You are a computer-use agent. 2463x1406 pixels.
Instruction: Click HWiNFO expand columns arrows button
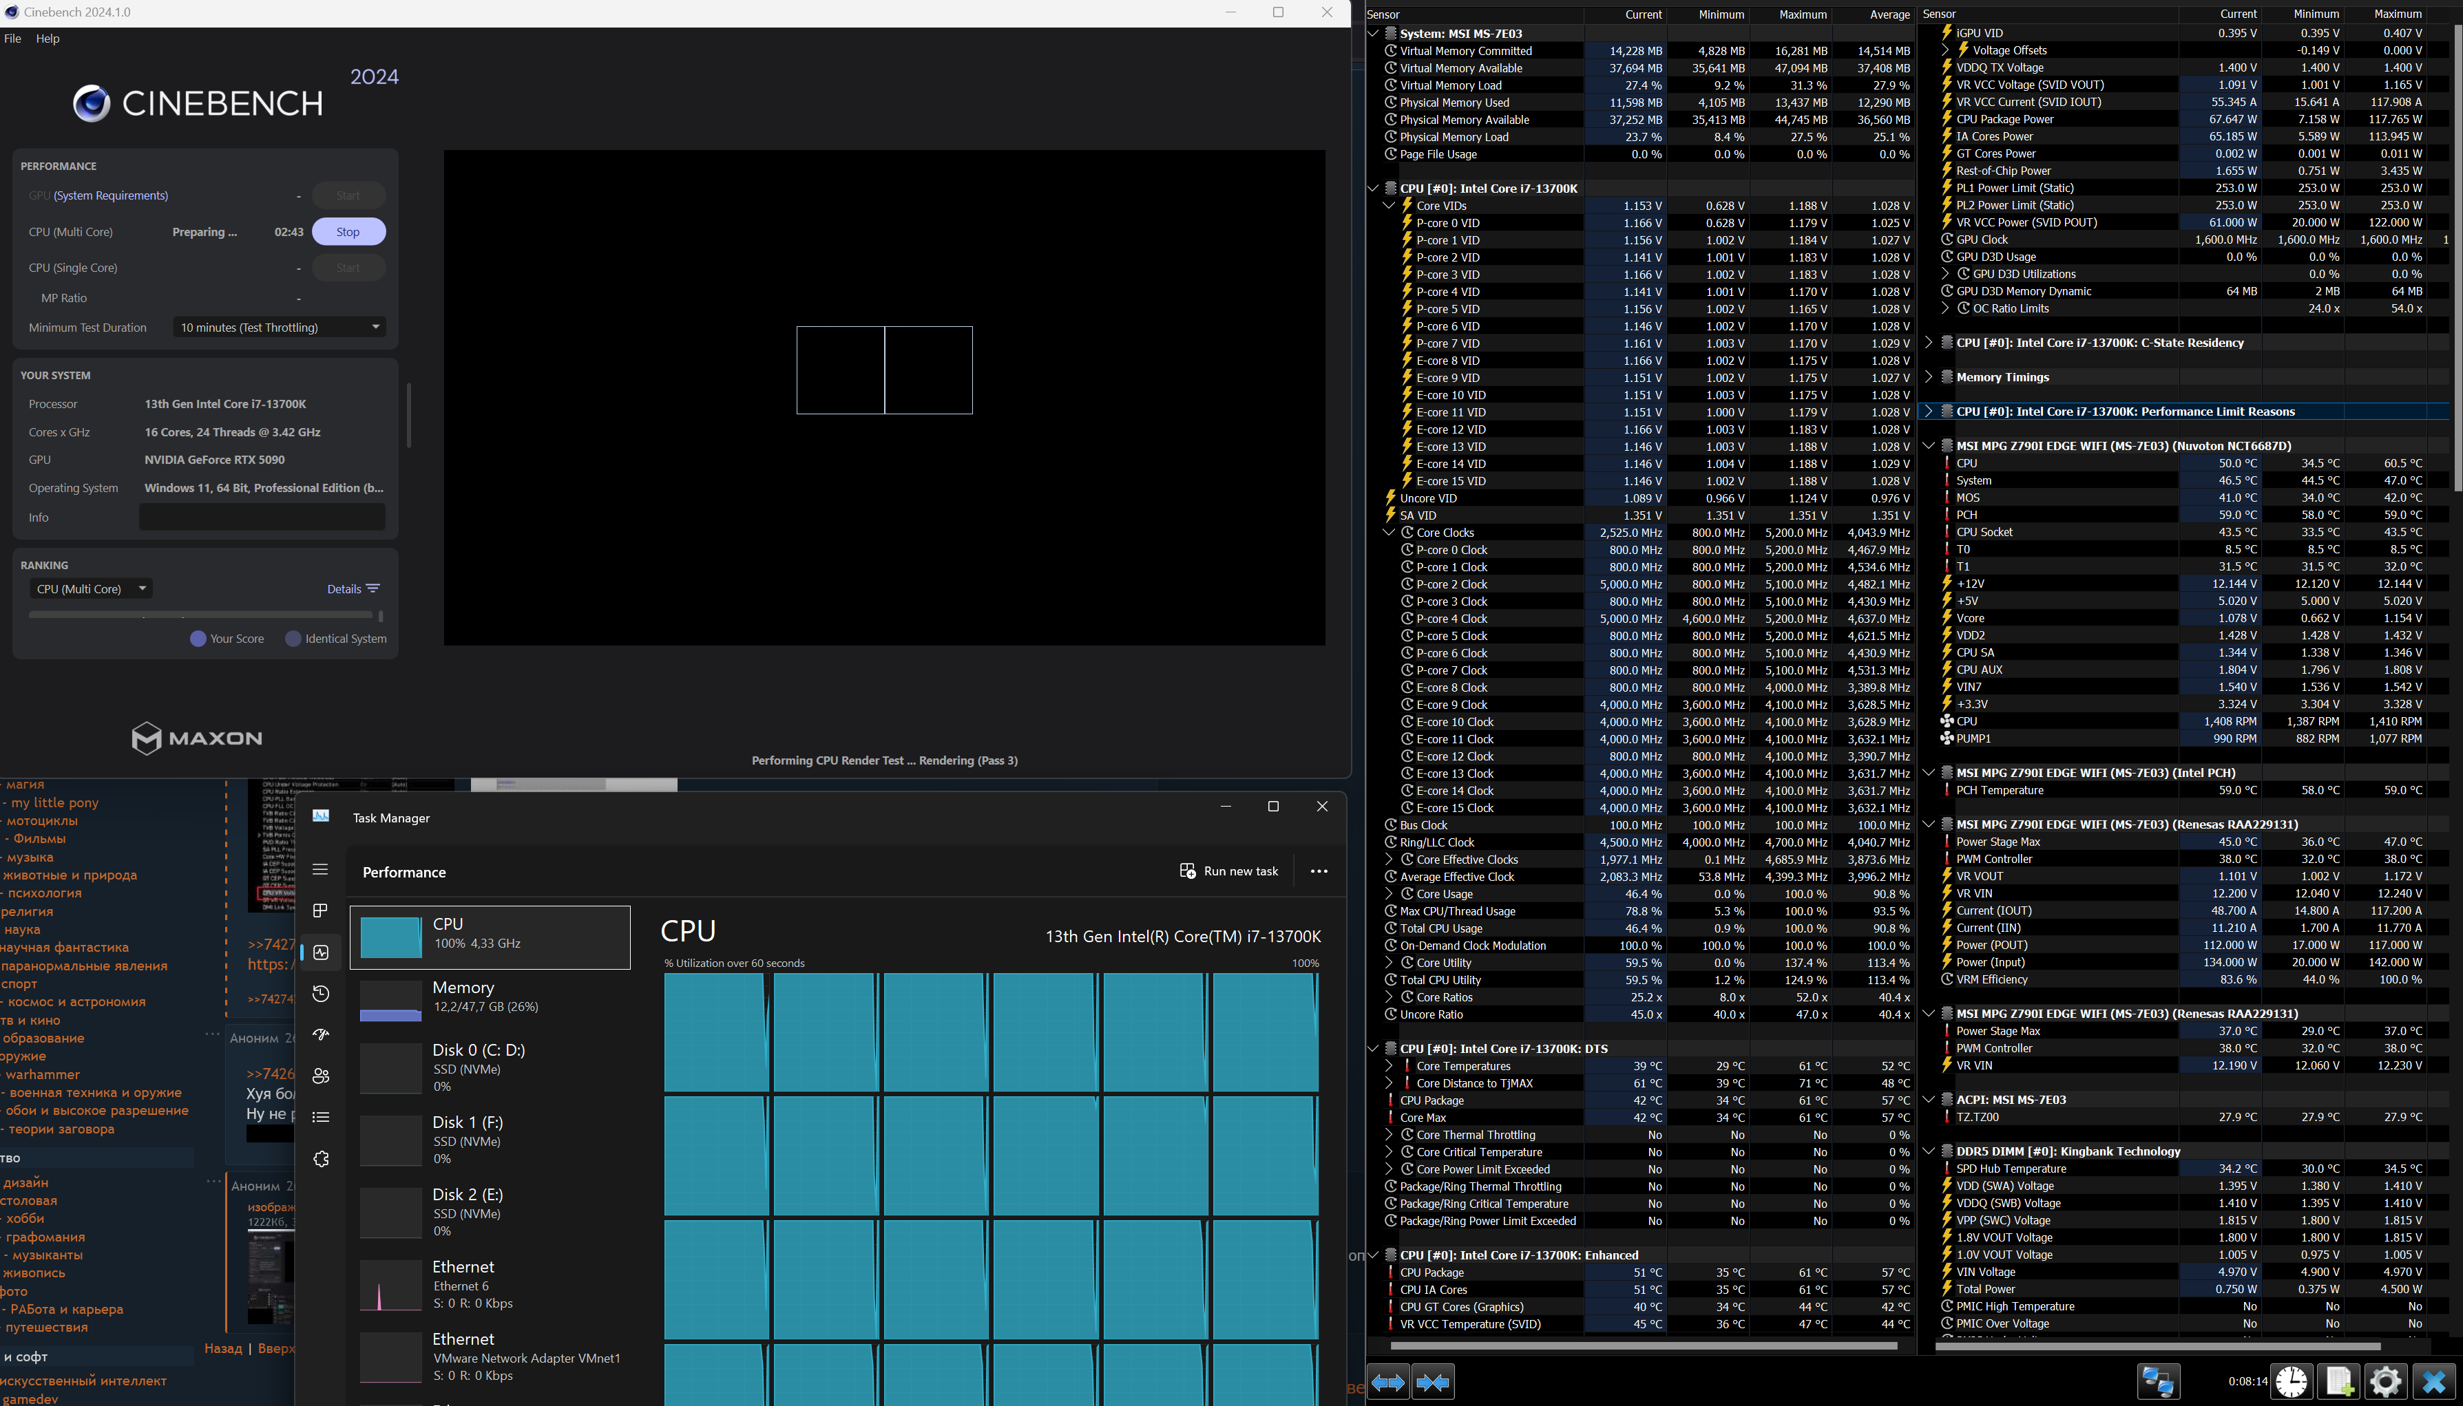tap(1388, 1382)
